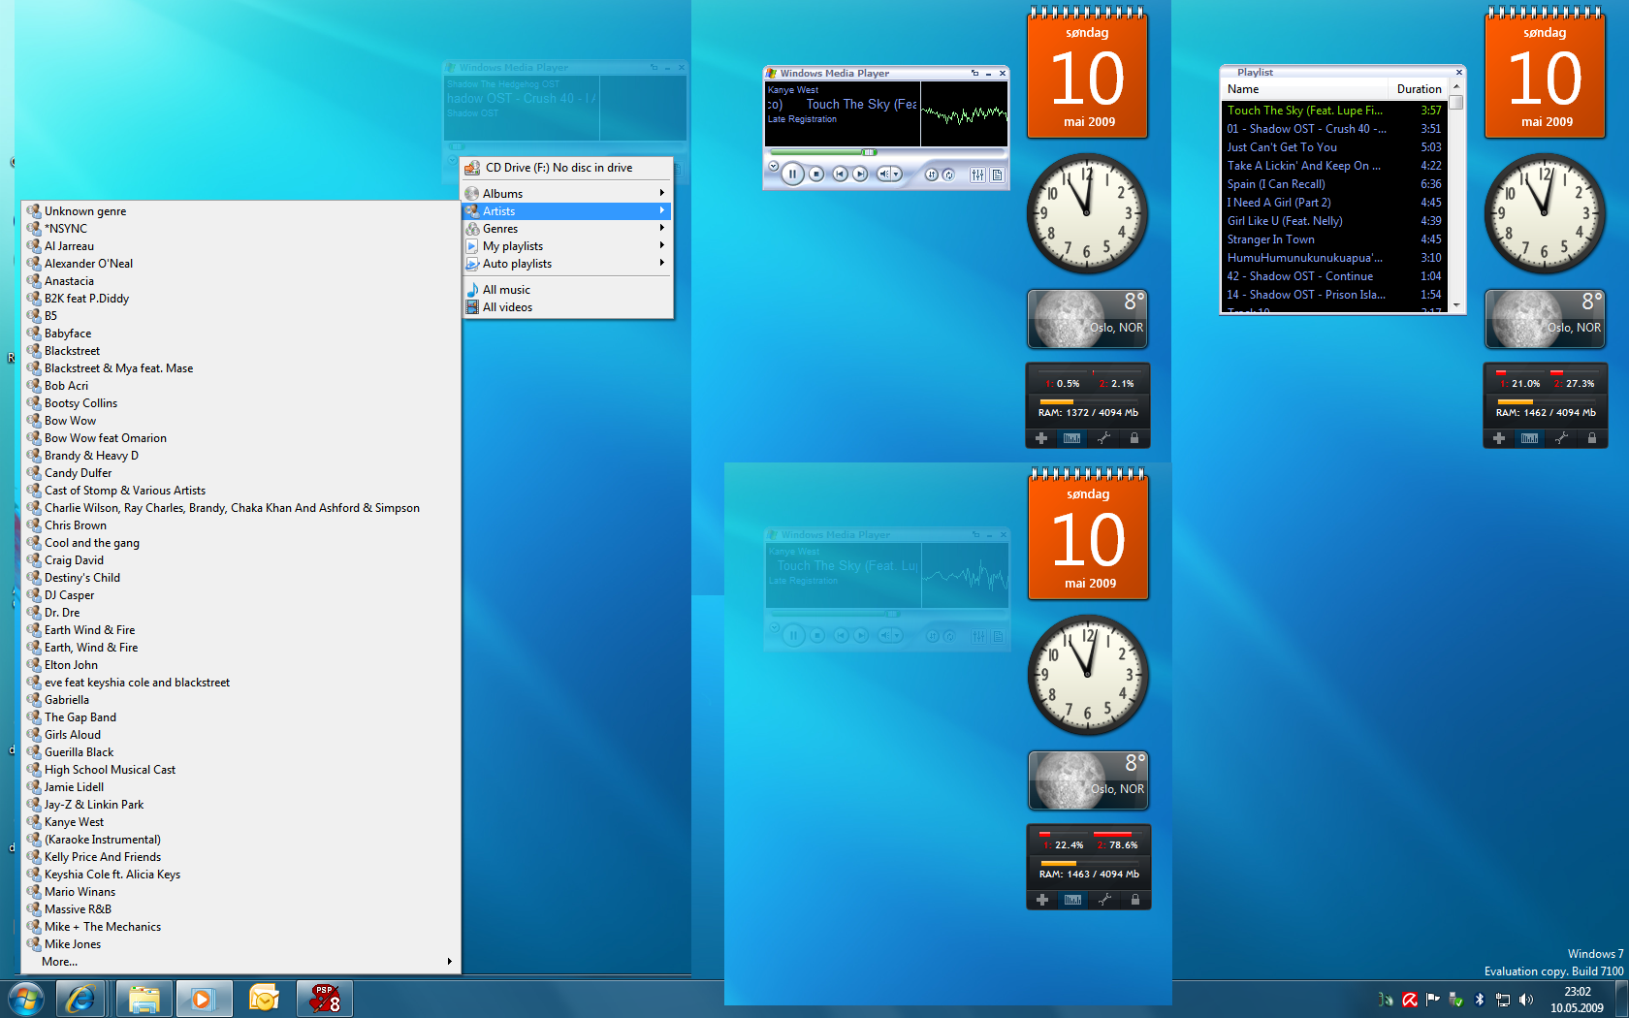Toggle graph view on the RAM 1372 gadget
Viewport: 1629px width, 1018px height.
(x=1071, y=438)
